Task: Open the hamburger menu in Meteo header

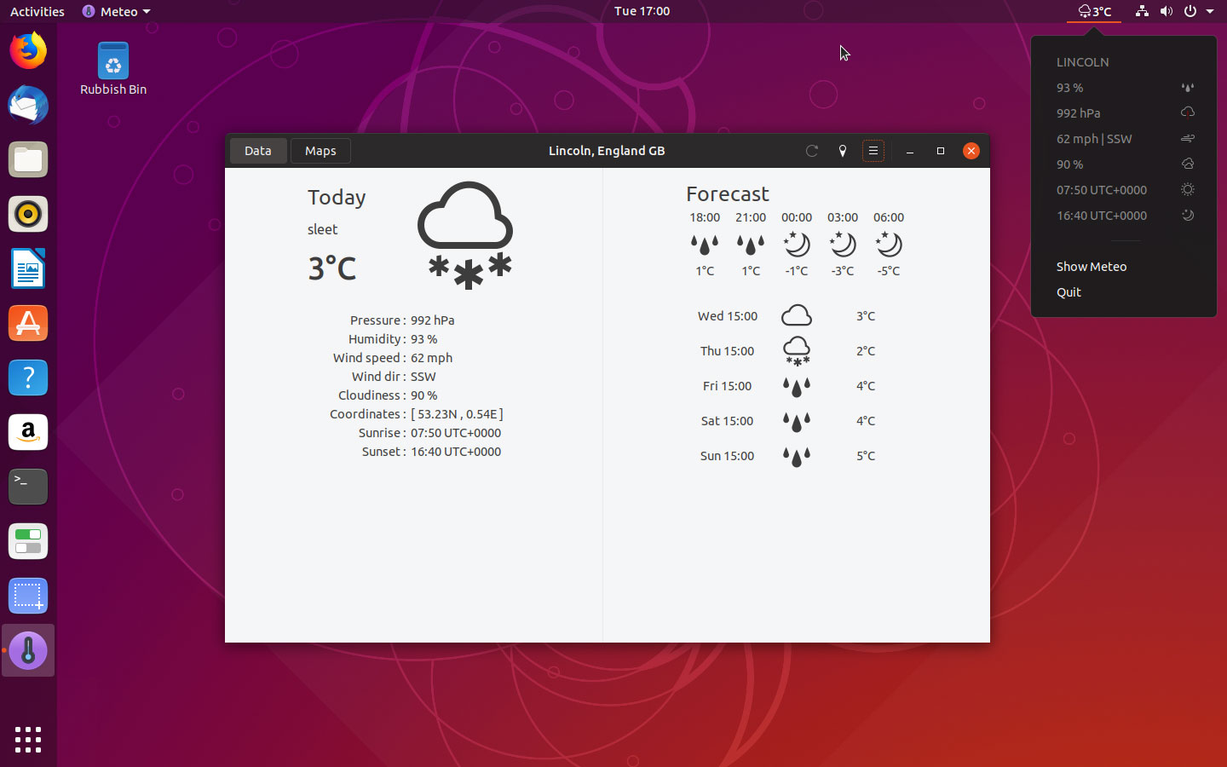Action: (873, 151)
